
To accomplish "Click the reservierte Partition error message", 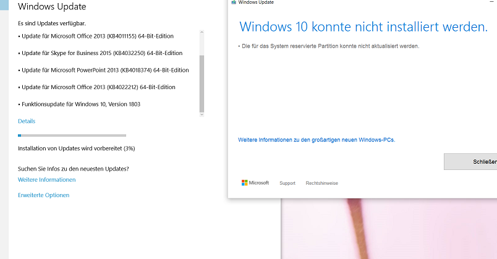I will [x=329, y=46].
